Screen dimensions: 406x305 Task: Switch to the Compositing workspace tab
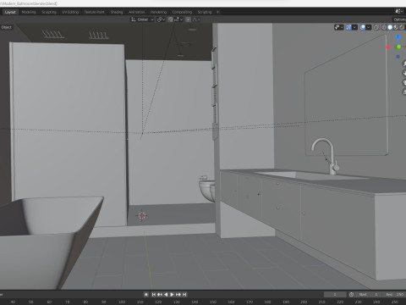click(x=182, y=12)
